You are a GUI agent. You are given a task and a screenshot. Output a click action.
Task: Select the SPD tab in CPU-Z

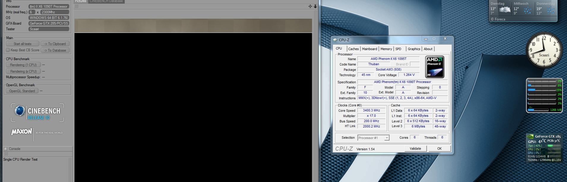398,49
